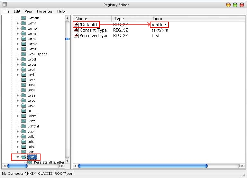Viewport: 247px width, 178px height.
Task: Expand the .wpd key node
Action: coord(18,59)
